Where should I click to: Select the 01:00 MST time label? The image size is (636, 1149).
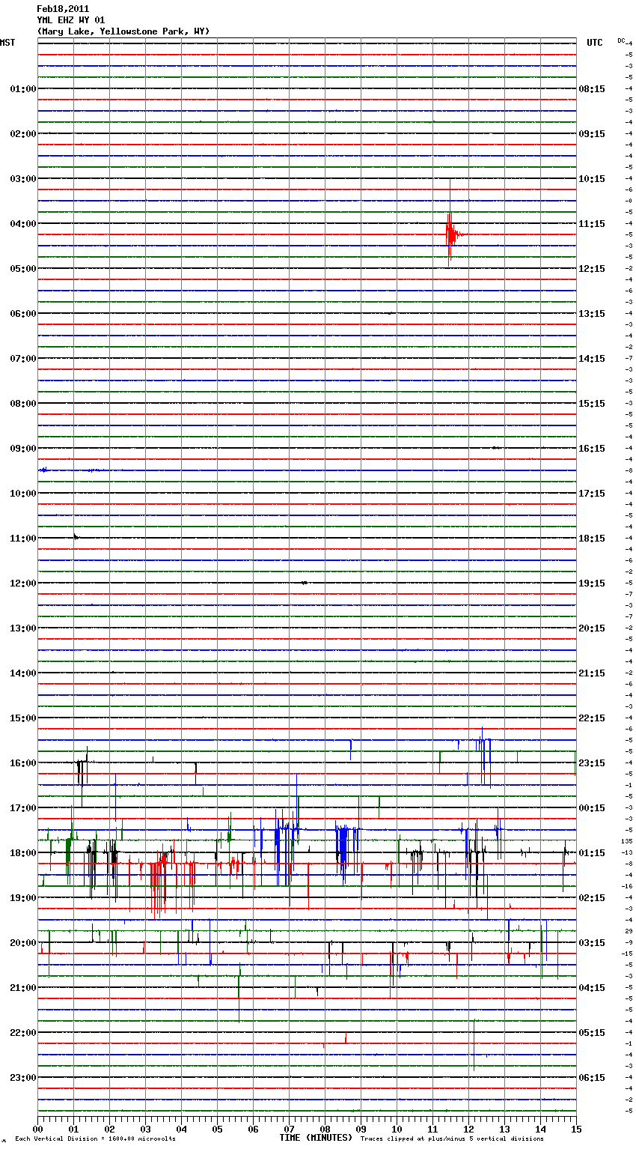point(22,89)
